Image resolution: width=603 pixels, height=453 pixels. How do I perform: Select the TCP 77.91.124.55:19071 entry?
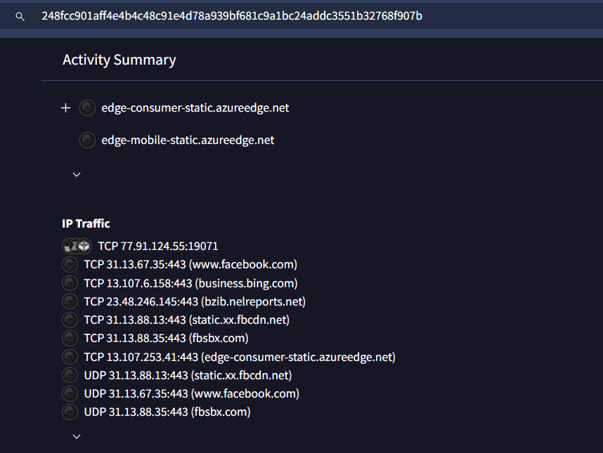coord(157,247)
